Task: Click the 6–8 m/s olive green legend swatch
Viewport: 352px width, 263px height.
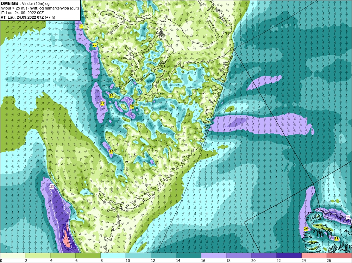Action: (88, 256)
